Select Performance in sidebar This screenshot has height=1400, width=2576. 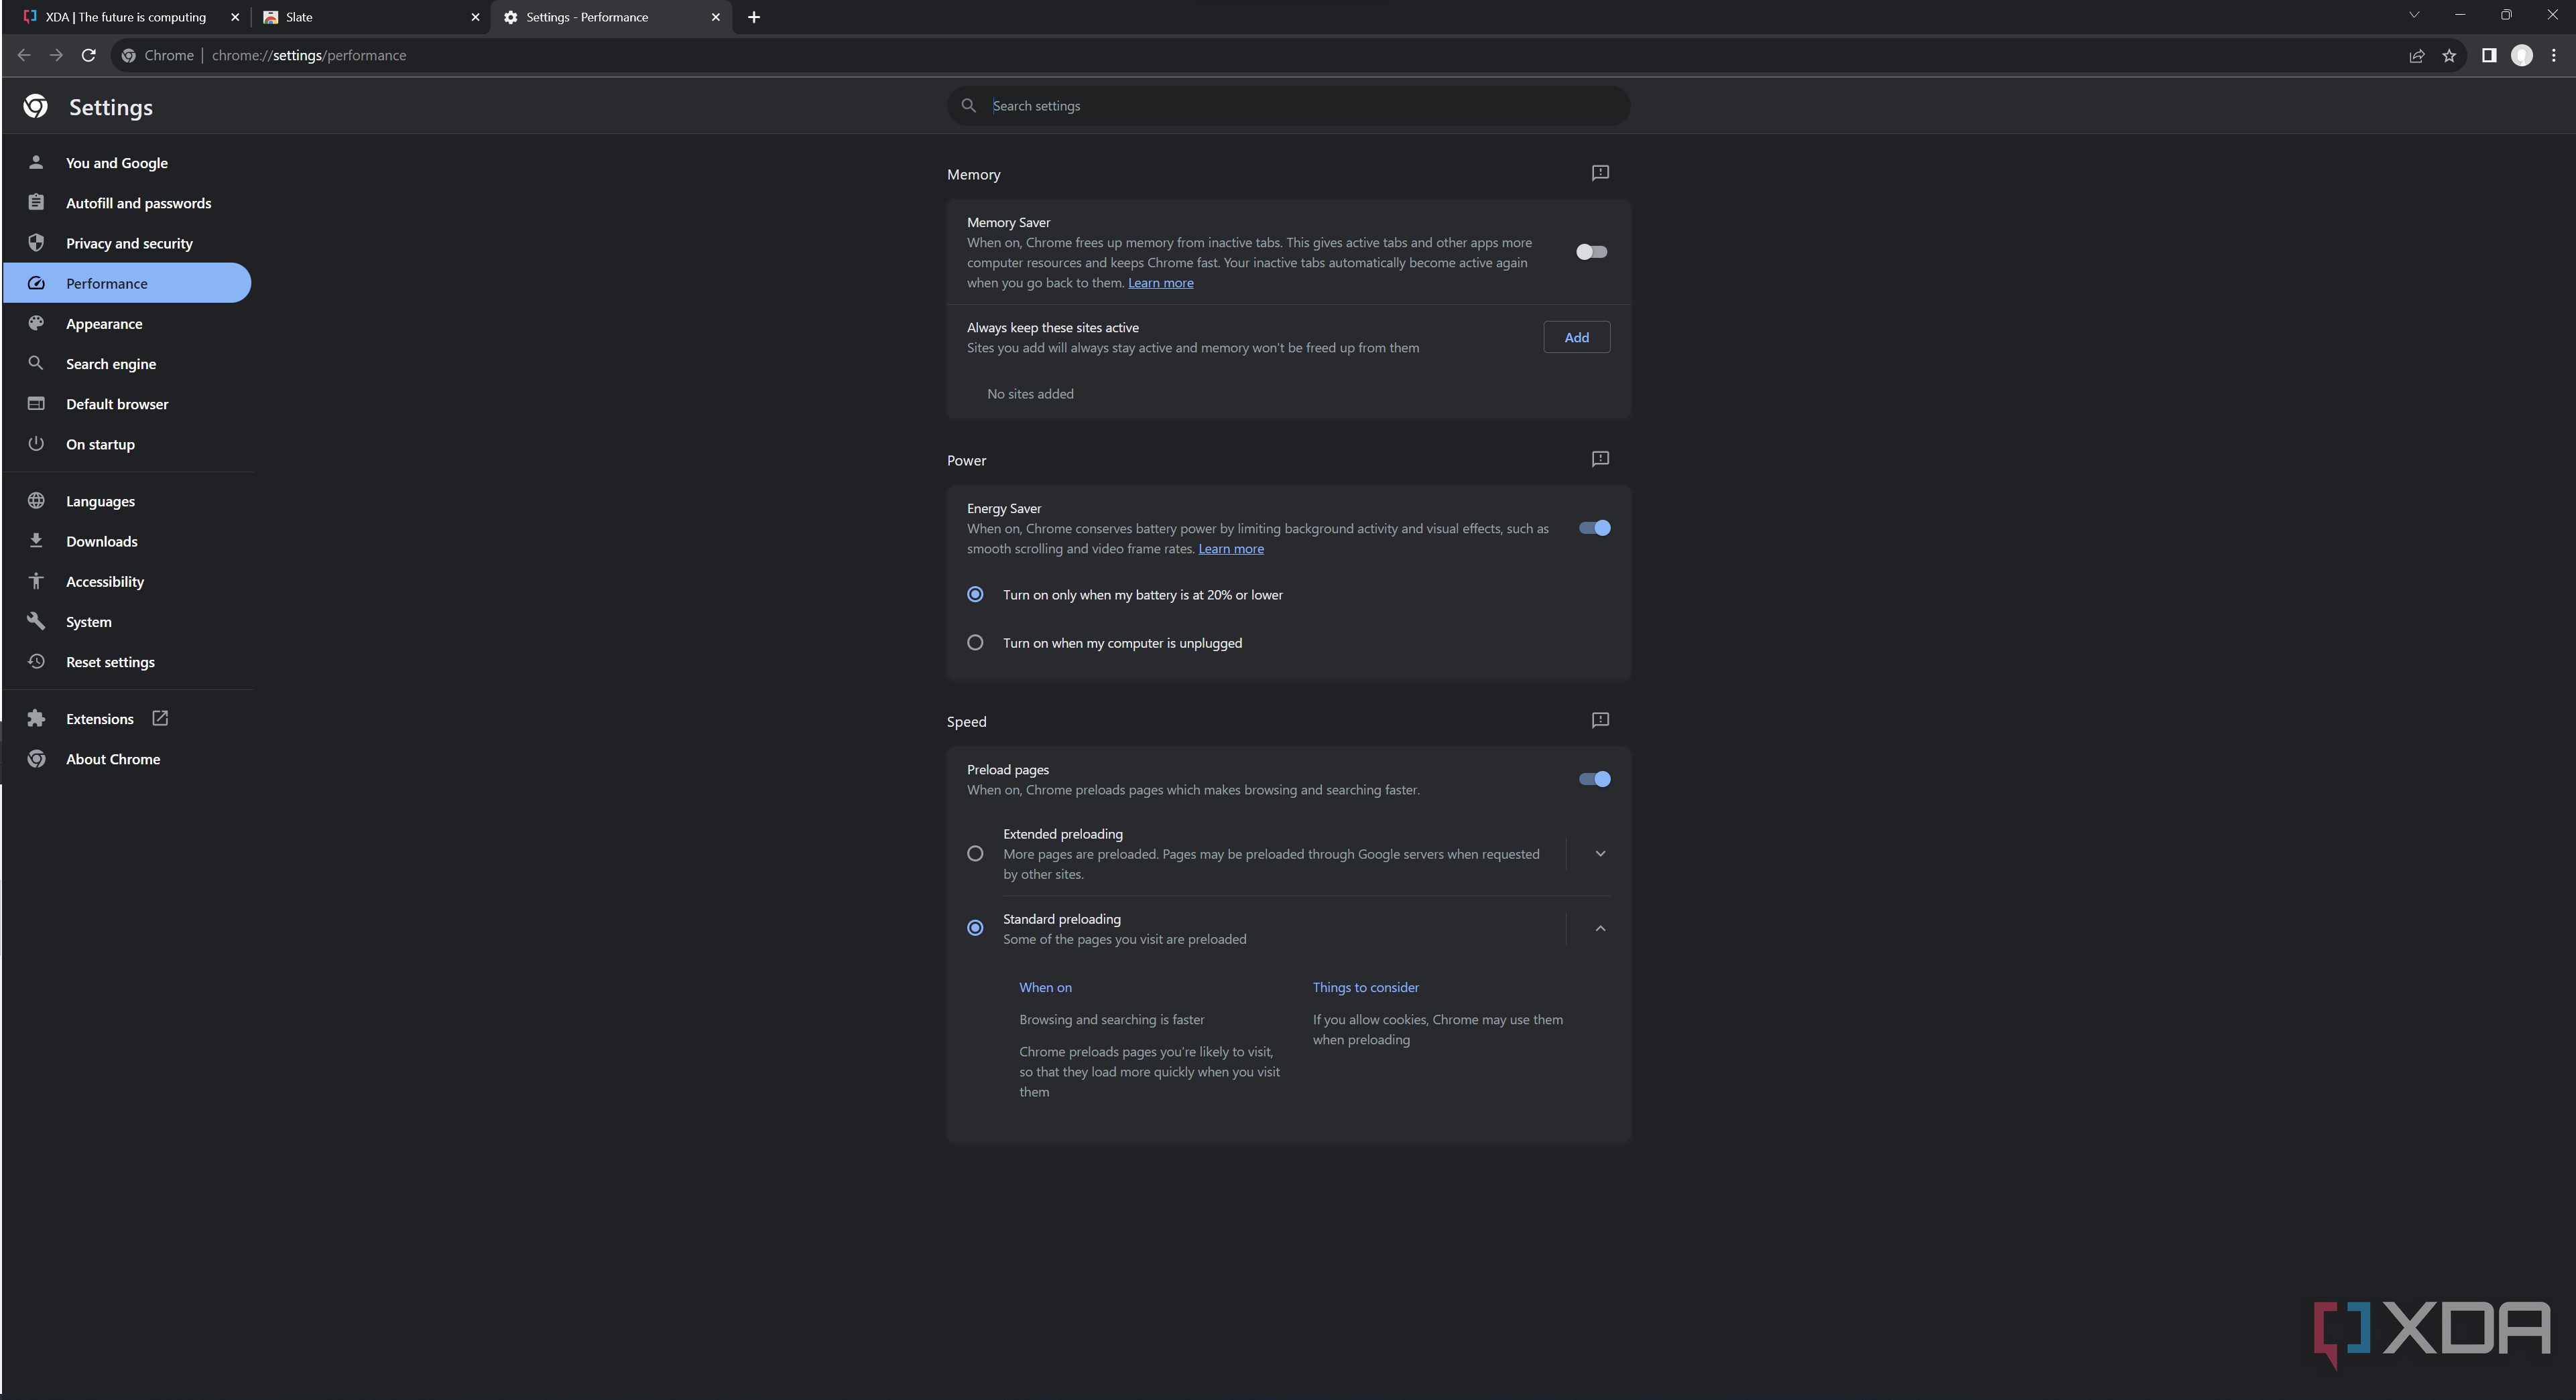128,283
